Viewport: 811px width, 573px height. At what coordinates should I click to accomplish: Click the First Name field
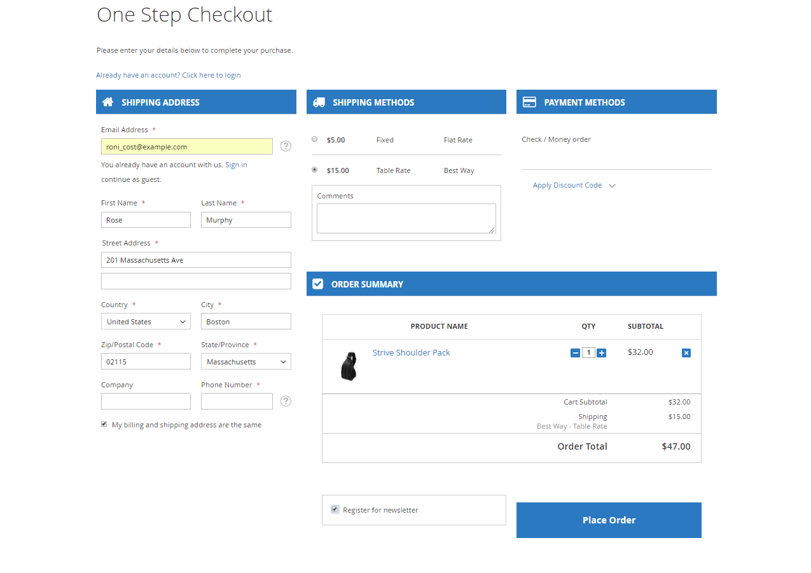pyautogui.click(x=146, y=220)
